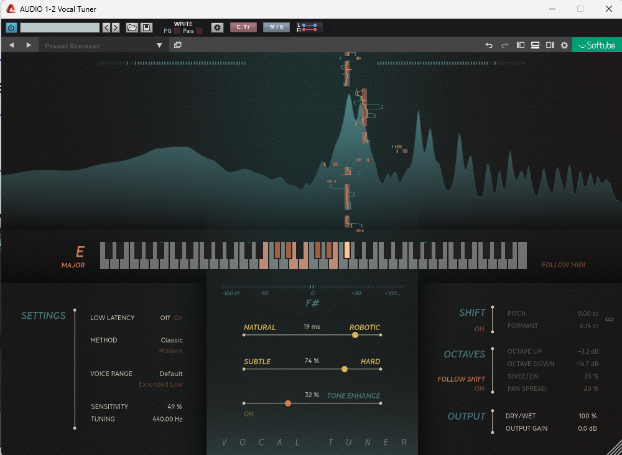The width and height of the screenshot is (622, 455).
Task: Click the M/S button
Action: point(277,27)
